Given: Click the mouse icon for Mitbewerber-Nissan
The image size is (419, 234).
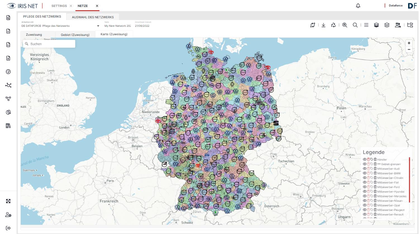Looking at the screenshot, I should pos(368,201).
